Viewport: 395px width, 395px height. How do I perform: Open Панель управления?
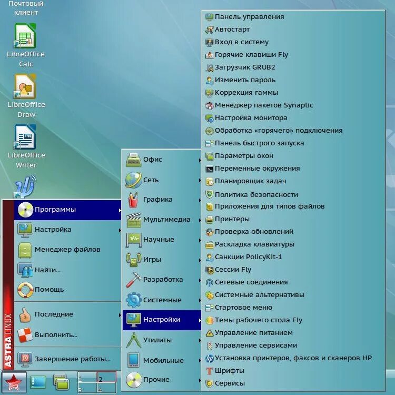pos(294,17)
